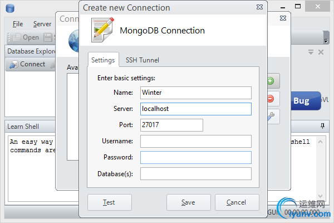Close the Database Explorer panel

click(x=321, y=52)
